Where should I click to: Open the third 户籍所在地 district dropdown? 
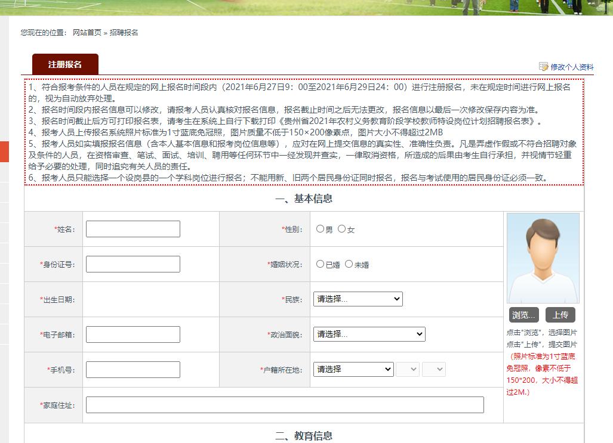pyautogui.click(x=434, y=370)
